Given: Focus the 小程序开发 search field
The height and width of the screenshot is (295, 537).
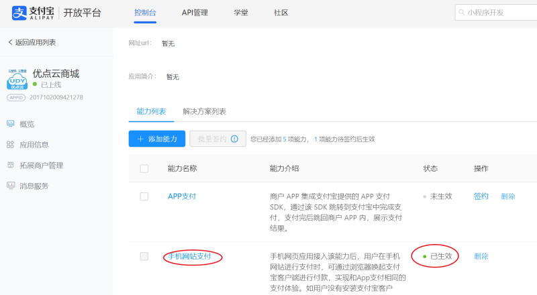Looking at the screenshot, I should [496, 12].
